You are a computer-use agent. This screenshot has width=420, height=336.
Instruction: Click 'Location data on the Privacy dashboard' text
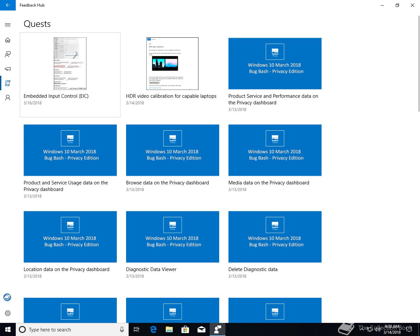(67, 269)
